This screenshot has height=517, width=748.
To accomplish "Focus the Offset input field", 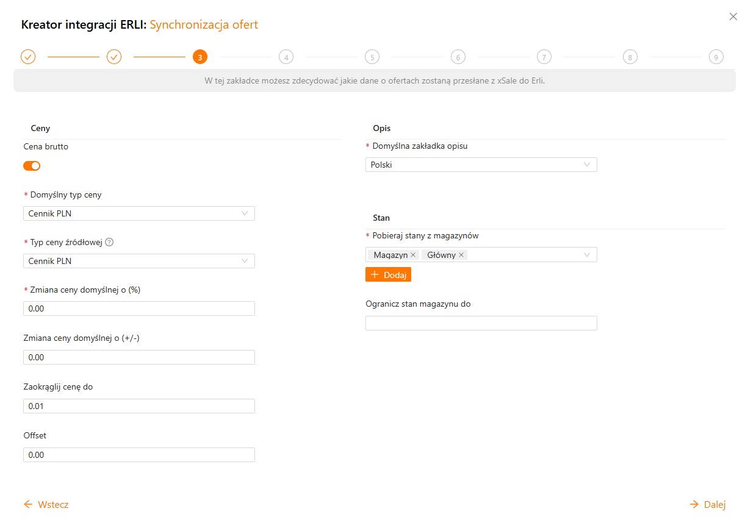I will [139, 455].
